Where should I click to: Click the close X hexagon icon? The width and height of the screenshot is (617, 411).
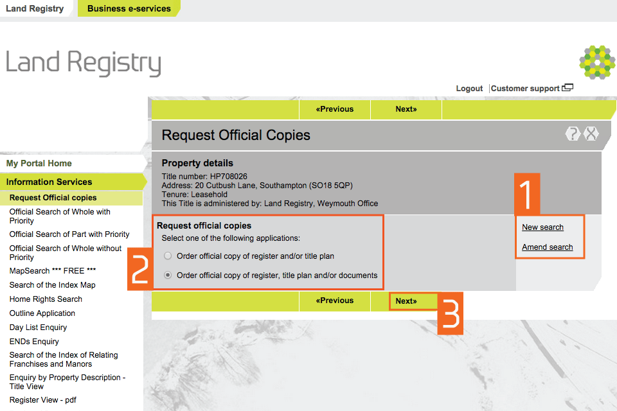591,134
